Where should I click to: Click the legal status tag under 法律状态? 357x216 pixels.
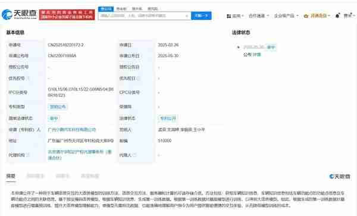[x=168, y=118]
